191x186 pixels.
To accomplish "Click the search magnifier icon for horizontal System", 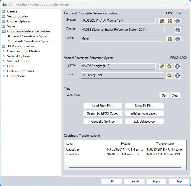I will pyautogui.click(x=169, y=21).
